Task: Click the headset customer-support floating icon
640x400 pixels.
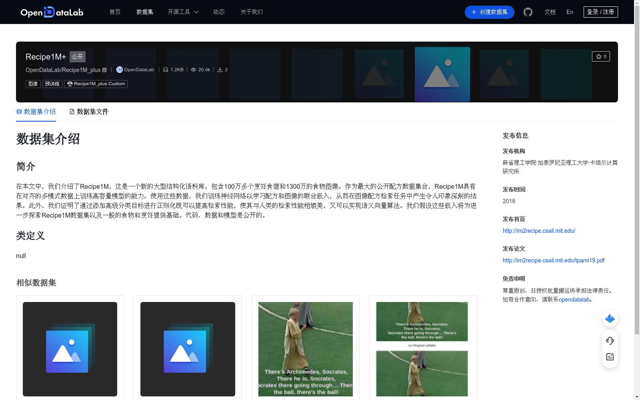Action: tap(610, 341)
